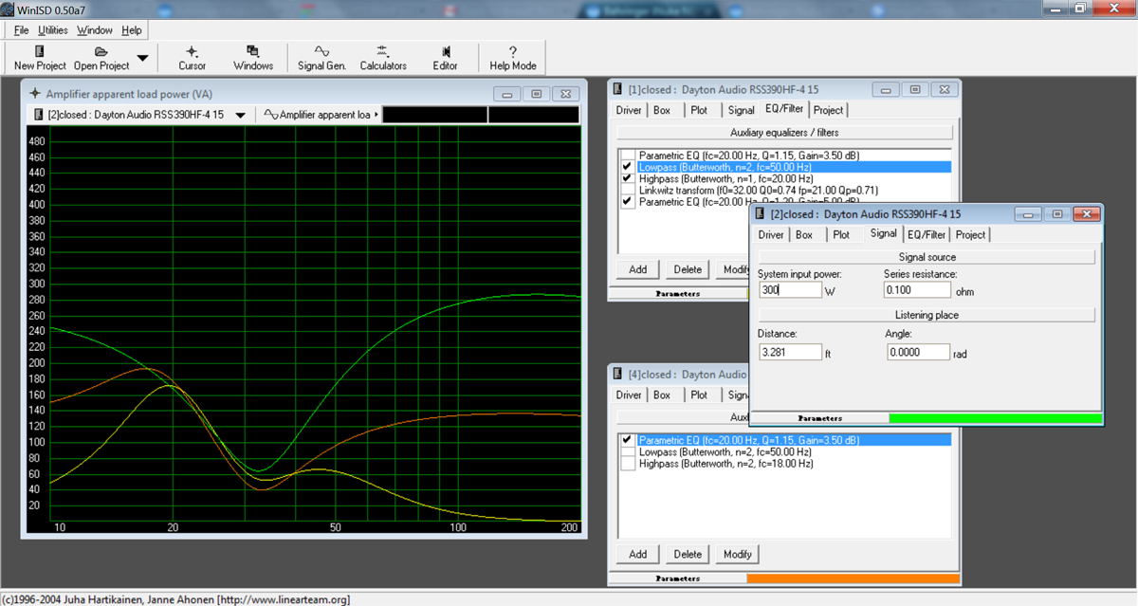The height and width of the screenshot is (606, 1138).
Task: Click the Distance input field
Action: 790,352
